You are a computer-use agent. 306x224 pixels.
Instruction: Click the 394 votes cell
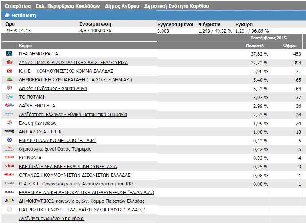297,63
